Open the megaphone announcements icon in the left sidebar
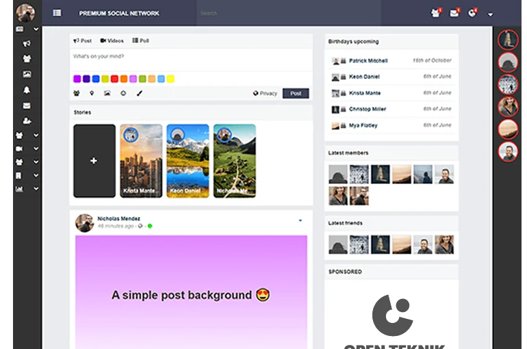 27,44
